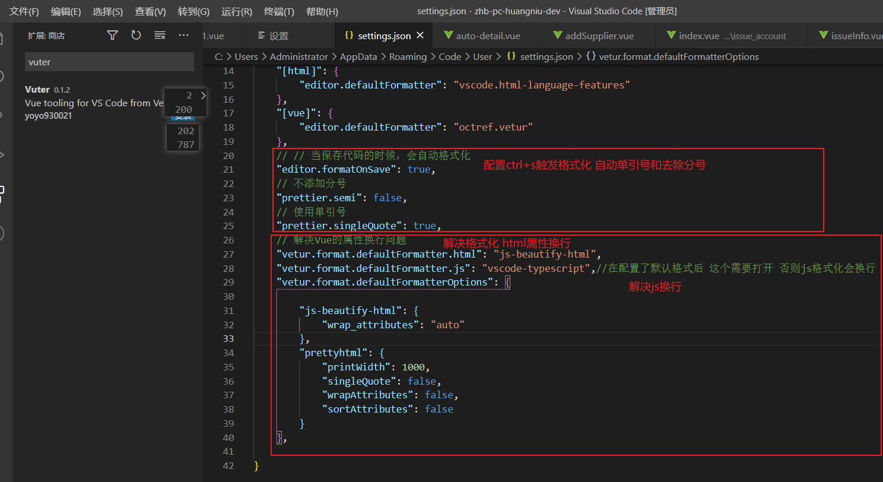Click the C: breadcrumb segment

[x=219, y=56]
